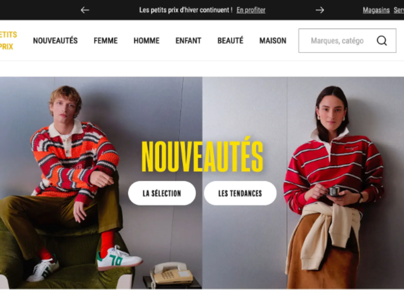The width and height of the screenshot is (404, 303).
Task: Click the magnifying glass search icon
Action: tap(382, 41)
